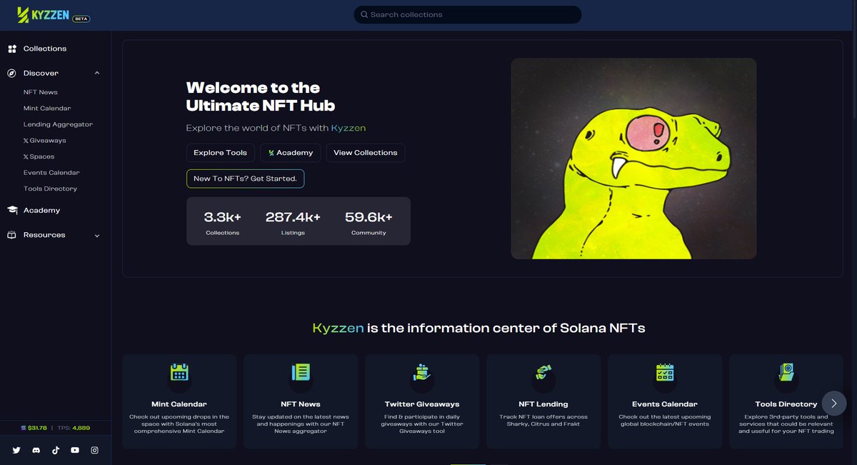Click the Academy graduation cap icon
Image resolution: width=857 pixels, height=465 pixels.
(12, 210)
